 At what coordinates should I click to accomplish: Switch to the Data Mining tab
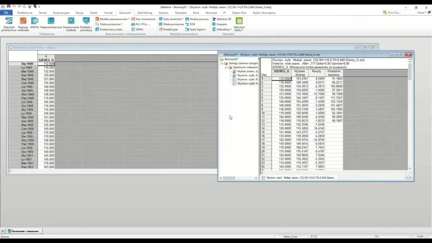pos(144,13)
